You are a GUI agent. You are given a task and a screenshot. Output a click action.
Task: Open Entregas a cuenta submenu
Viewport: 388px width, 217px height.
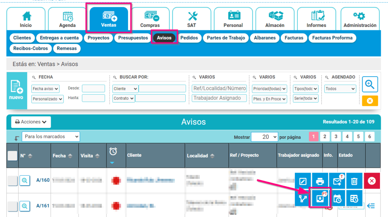[59, 38]
